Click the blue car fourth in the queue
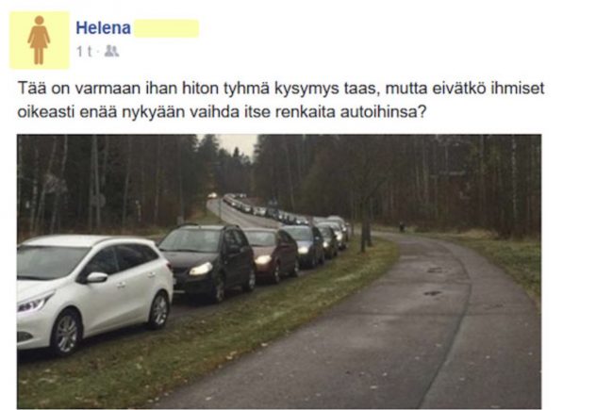This screenshot has width=596, height=410. [x=304, y=245]
